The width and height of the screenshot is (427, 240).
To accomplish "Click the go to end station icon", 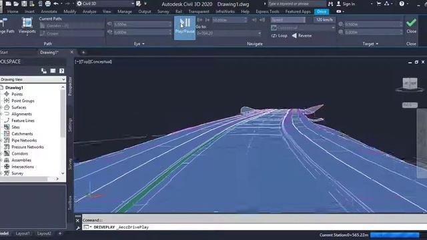I will tap(262, 20).
